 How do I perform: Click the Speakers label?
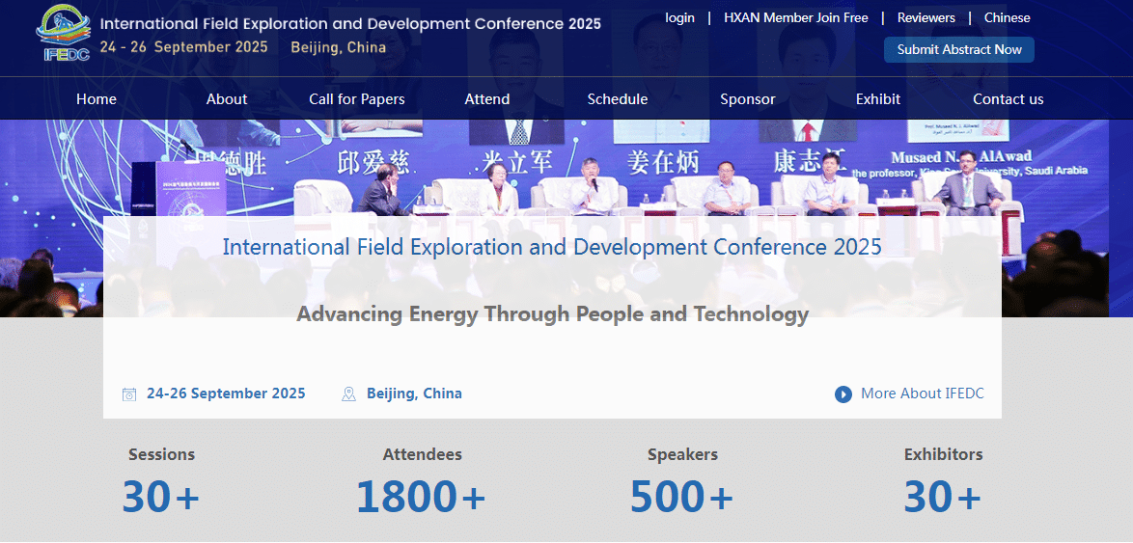[x=683, y=455]
